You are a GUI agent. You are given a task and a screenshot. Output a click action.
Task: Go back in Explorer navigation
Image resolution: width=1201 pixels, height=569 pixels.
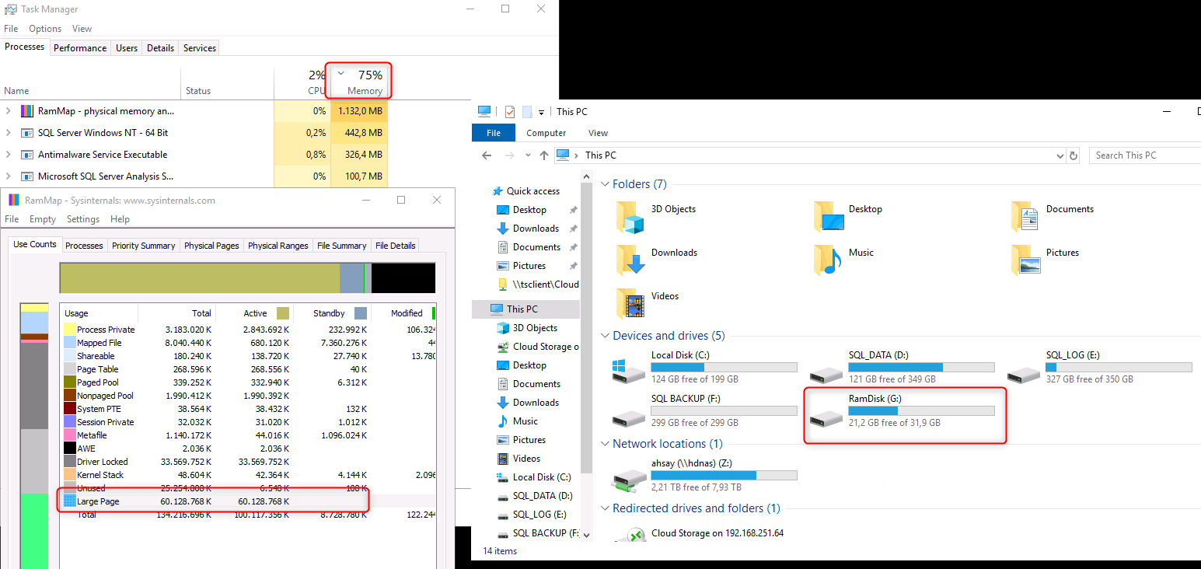pos(487,155)
